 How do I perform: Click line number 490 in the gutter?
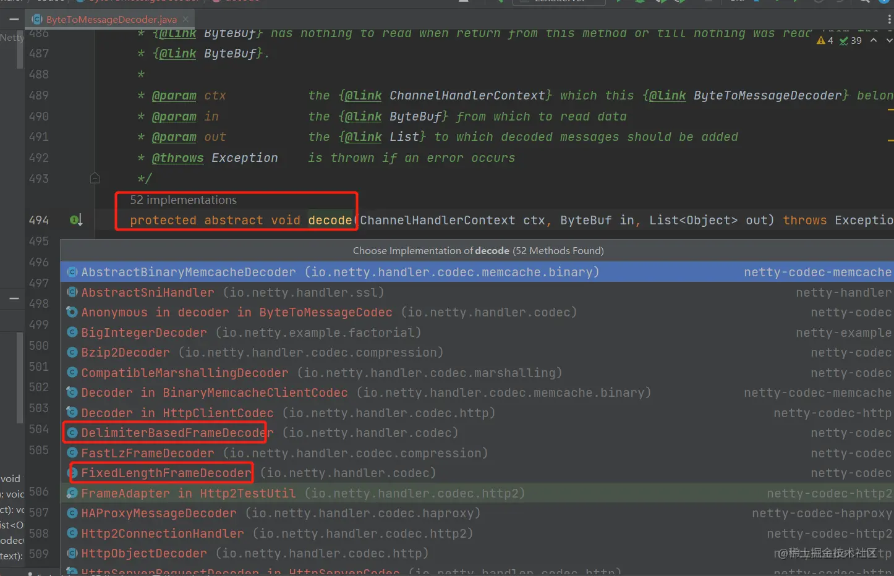39,116
